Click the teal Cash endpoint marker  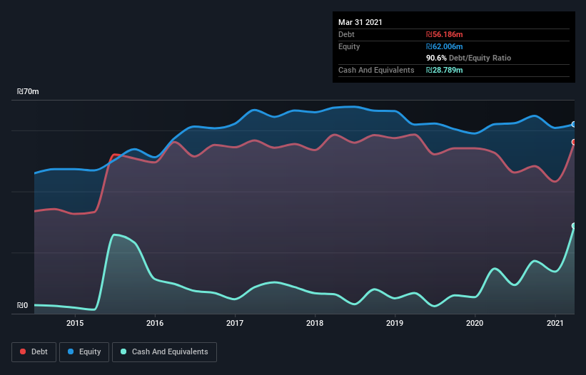point(574,226)
